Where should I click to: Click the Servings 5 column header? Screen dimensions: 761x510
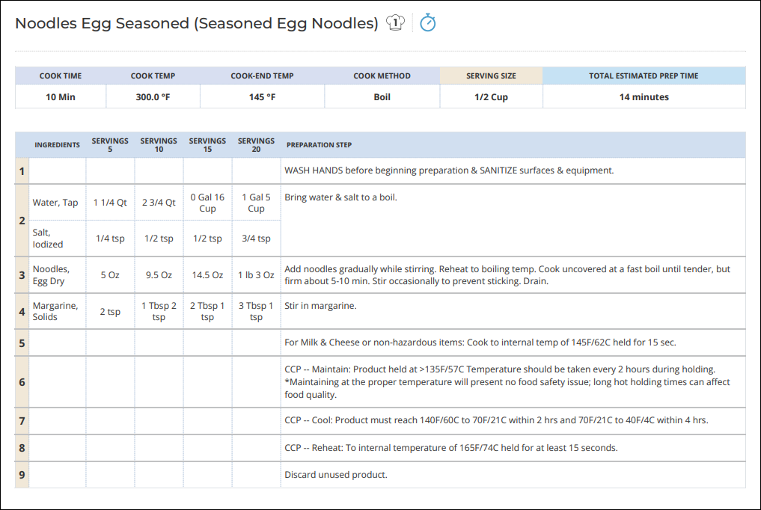(x=110, y=144)
